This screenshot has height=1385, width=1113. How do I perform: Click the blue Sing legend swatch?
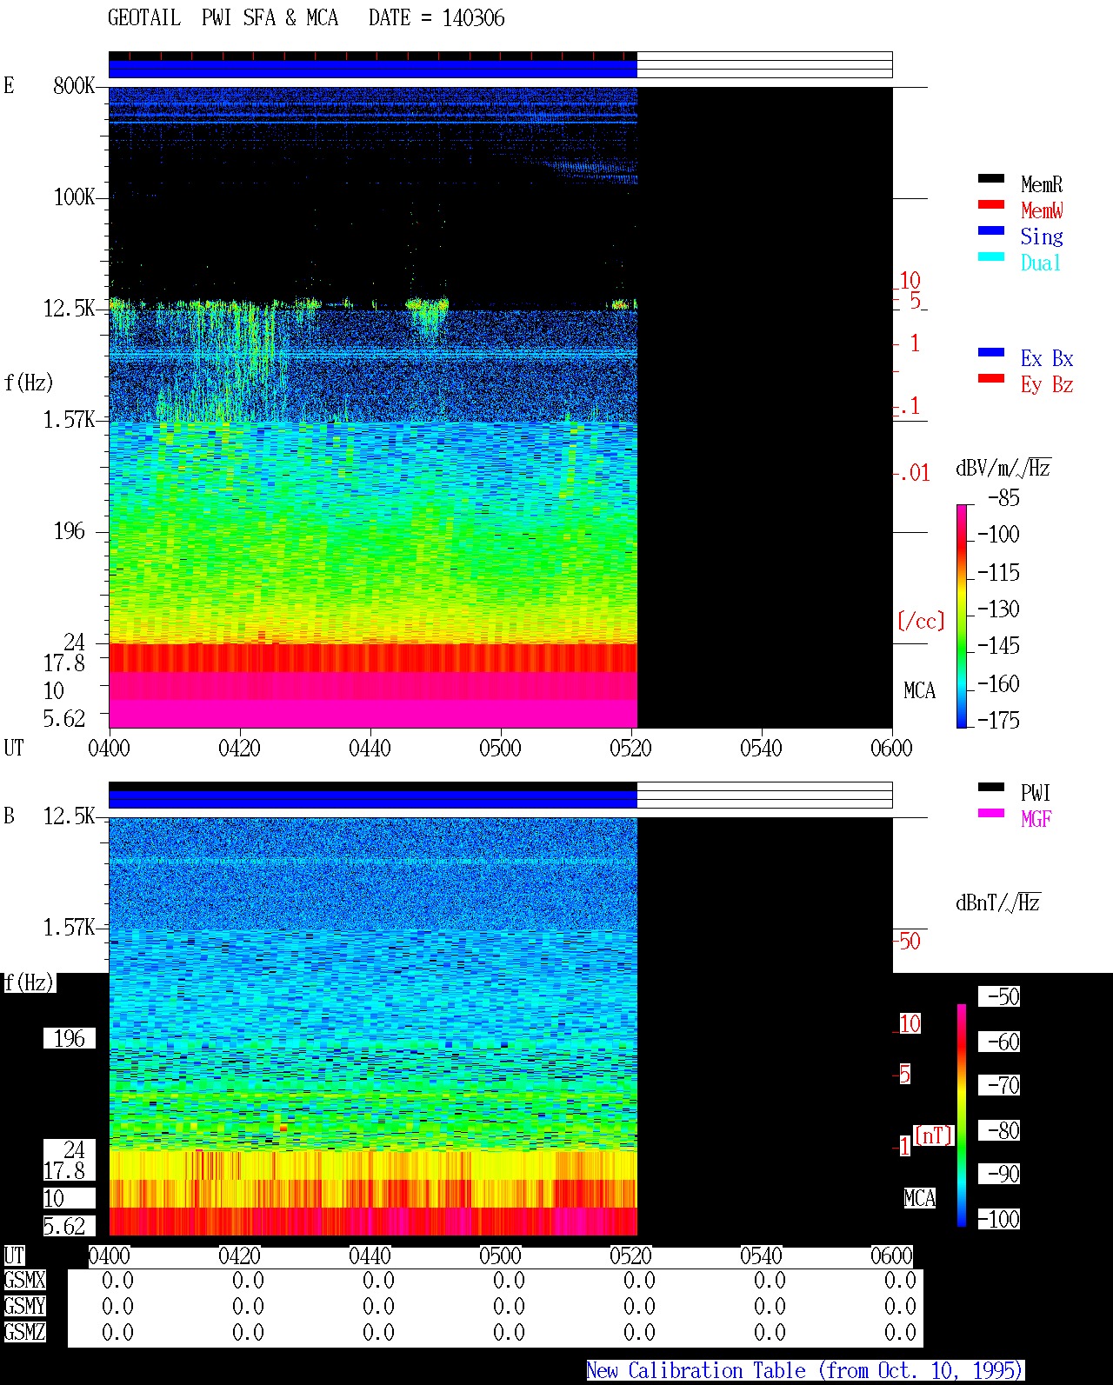coord(991,230)
